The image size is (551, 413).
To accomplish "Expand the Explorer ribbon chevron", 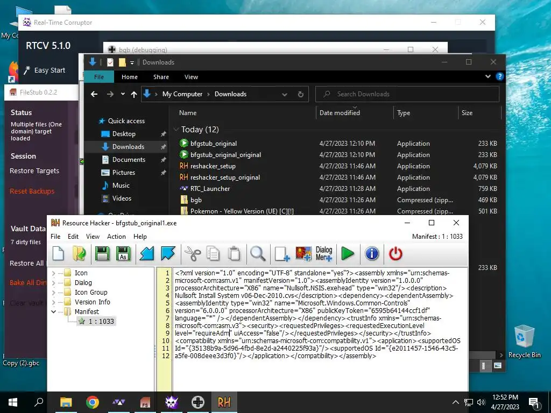I will (x=488, y=76).
